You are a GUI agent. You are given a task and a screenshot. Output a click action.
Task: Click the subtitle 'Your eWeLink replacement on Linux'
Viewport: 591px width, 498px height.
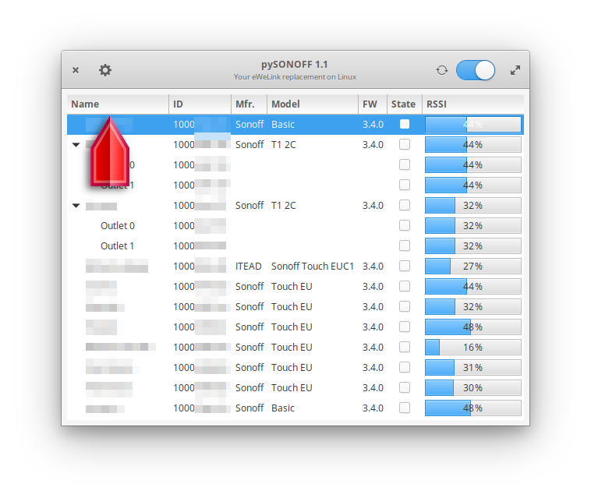pos(295,77)
